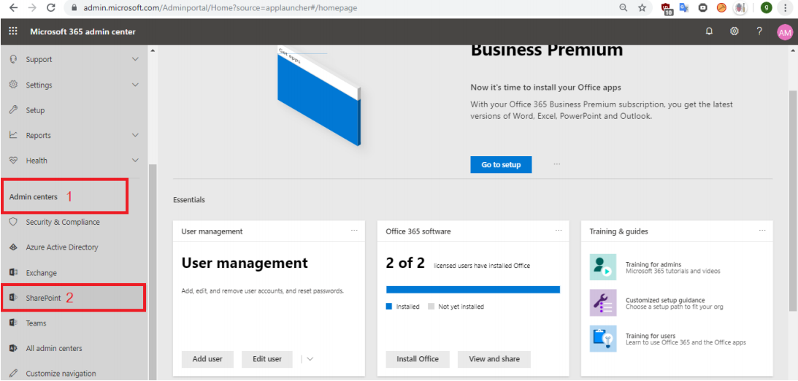Open the settings gear in header

tap(734, 31)
